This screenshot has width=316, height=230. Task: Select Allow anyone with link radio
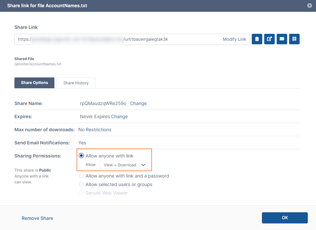pos(82,156)
